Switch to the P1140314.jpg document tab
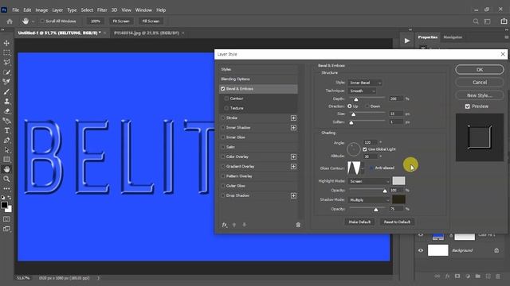The width and height of the screenshot is (510, 286). coord(147,33)
